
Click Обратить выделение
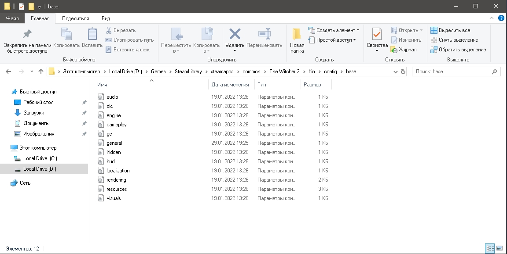coord(458,50)
